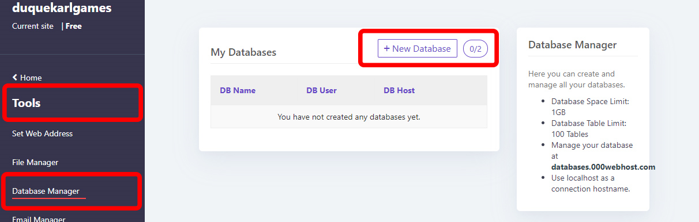
Task: Click the DB Host column header
Action: pyautogui.click(x=399, y=90)
